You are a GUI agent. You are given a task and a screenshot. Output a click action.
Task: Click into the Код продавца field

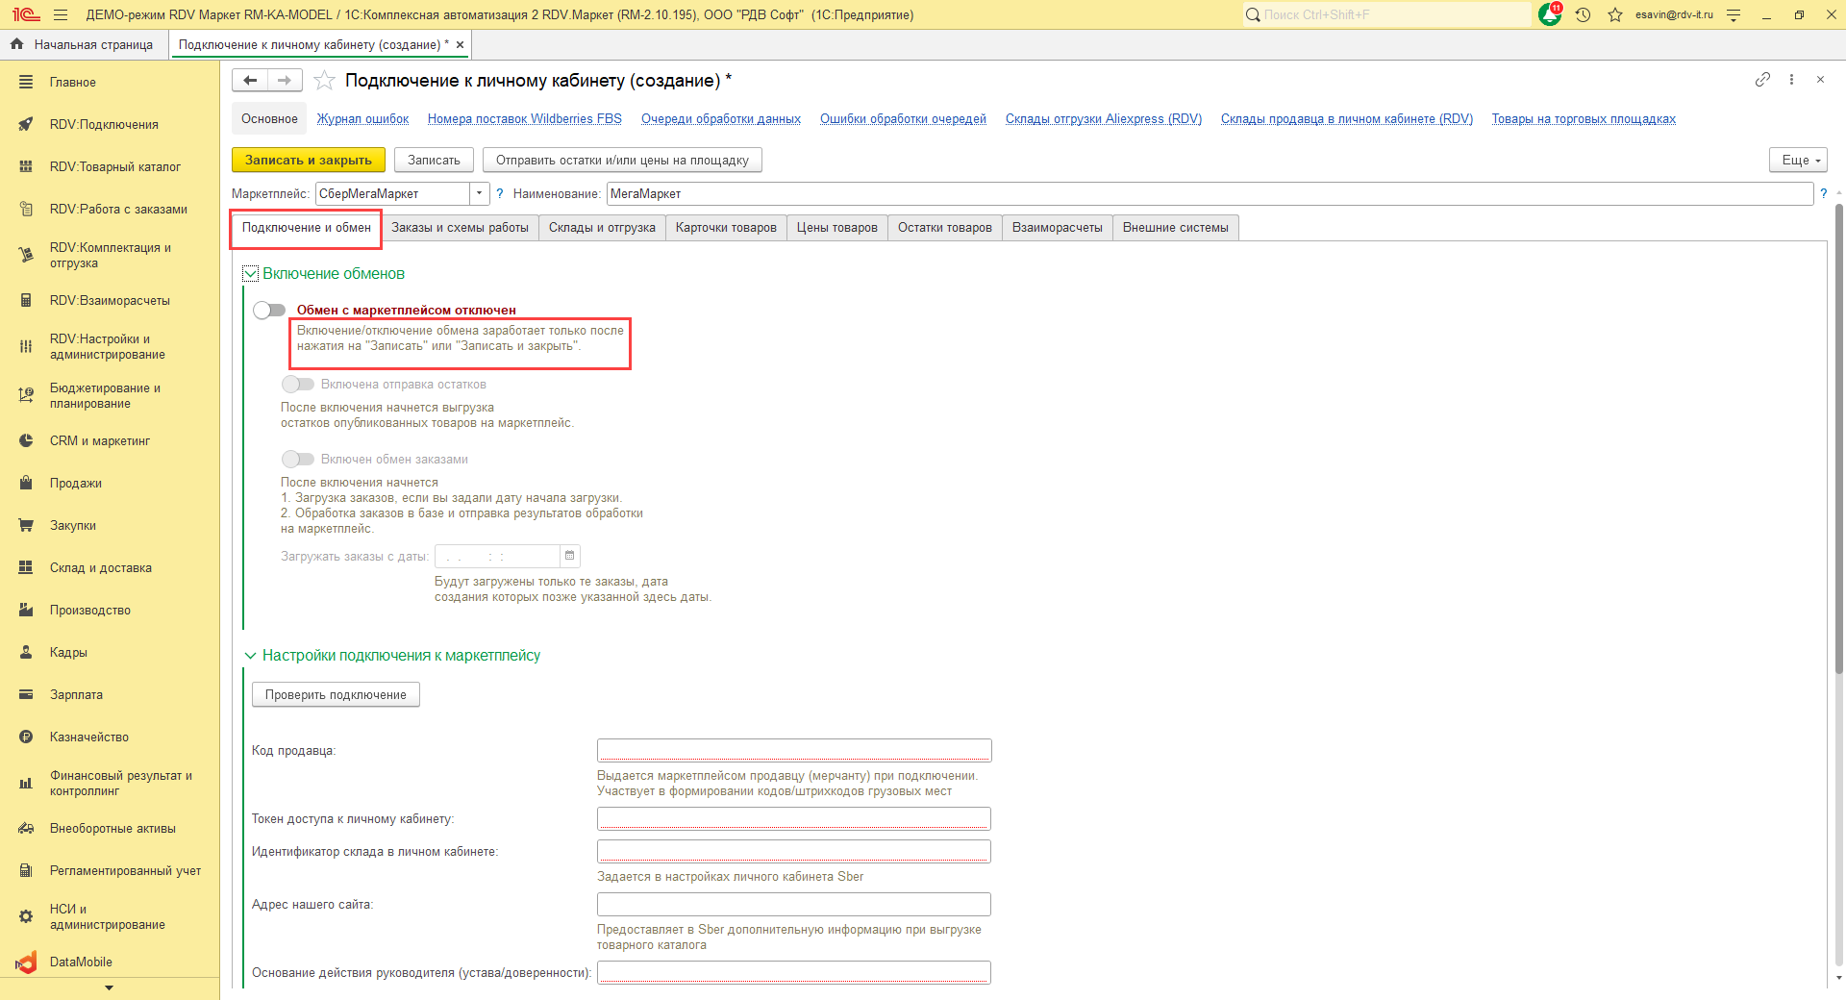tap(793, 750)
